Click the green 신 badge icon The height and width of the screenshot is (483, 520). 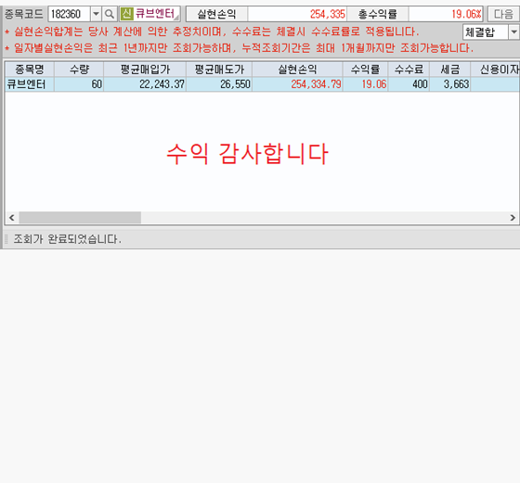coord(127,14)
